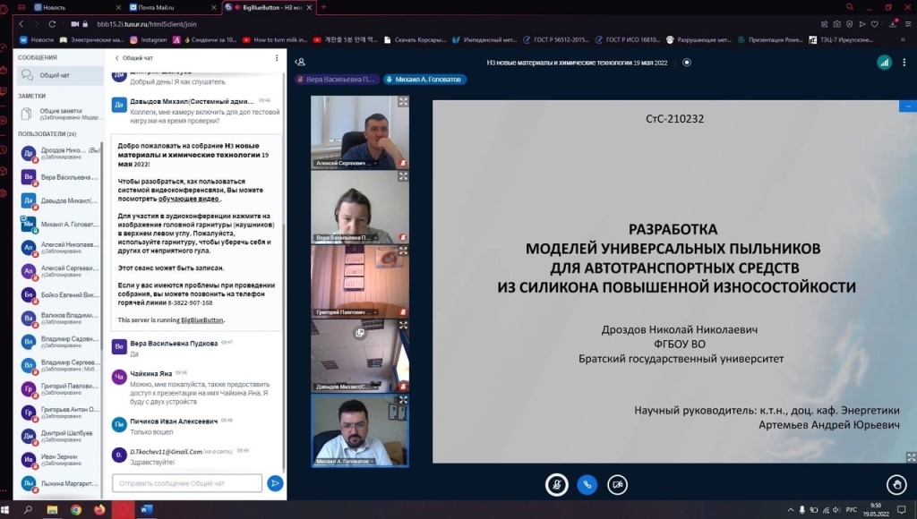Viewport: 917px width, 519px height.
Task: Select the BigBlueButton browser tab
Action: [269, 7]
